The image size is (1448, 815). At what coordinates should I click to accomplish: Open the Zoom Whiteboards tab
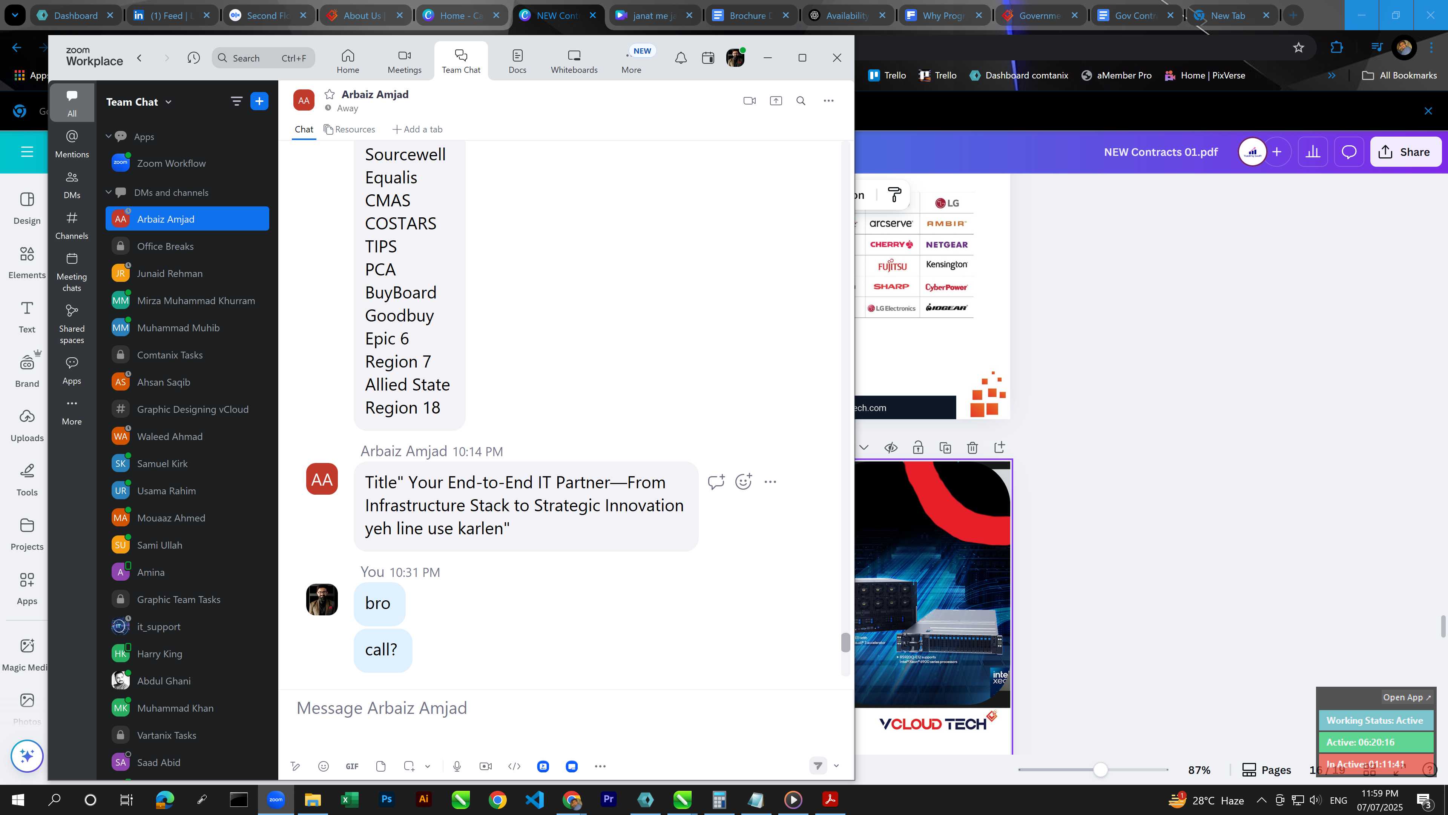point(574,61)
